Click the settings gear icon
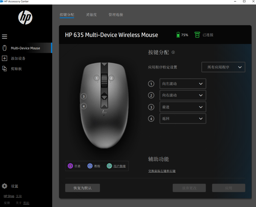 click(5, 186)
